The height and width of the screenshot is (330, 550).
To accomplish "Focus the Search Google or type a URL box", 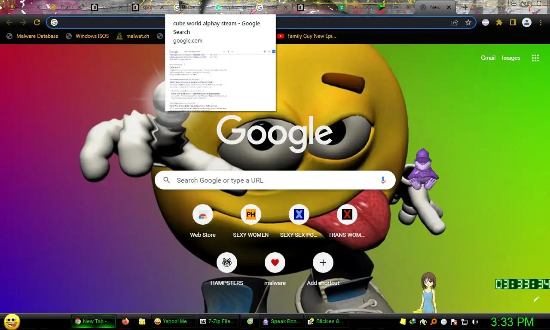I will [x=275, y=180].
